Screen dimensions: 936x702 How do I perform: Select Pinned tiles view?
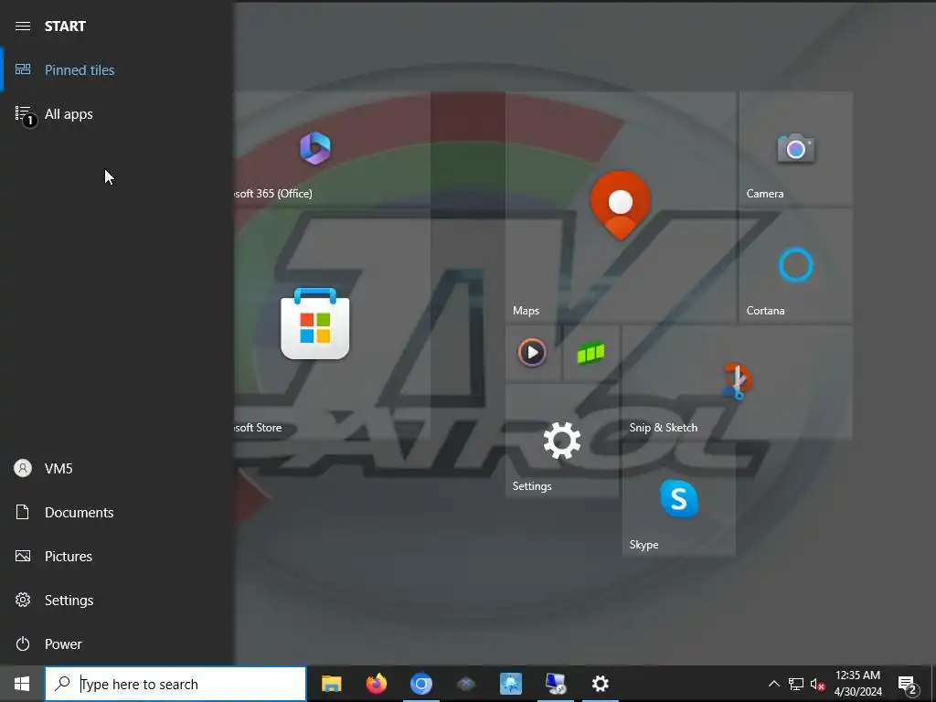click(x=117, y=69)
